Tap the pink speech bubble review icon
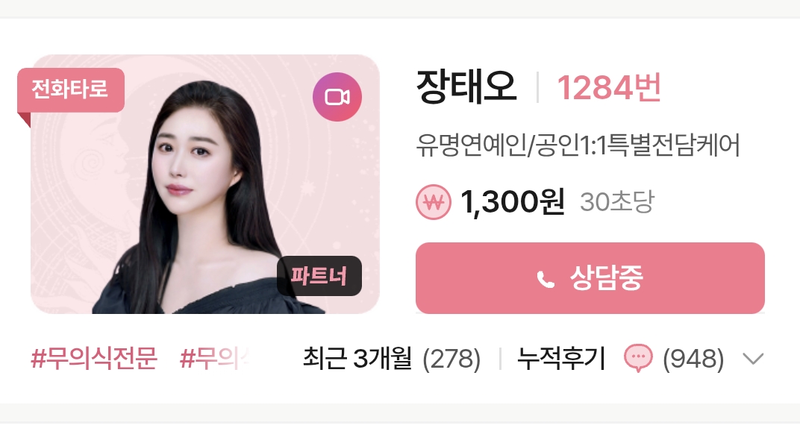The width and height of the screenshot is (800, 443). pos(638,358)
